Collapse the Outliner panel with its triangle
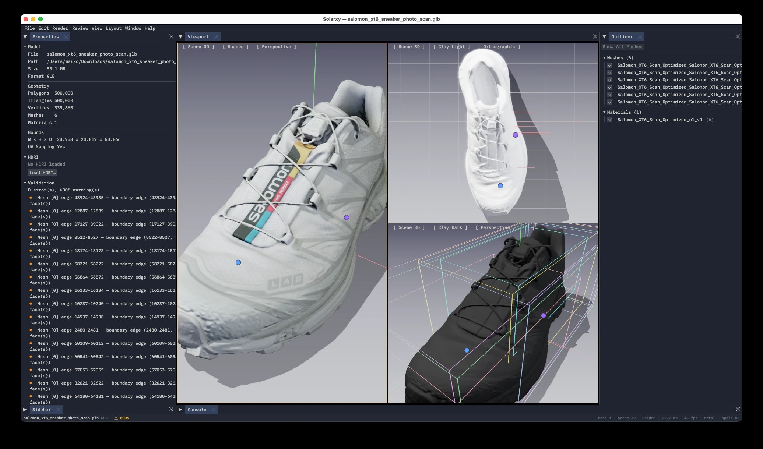The width and height of the screenshot is (763, 449). pos(604,37)
